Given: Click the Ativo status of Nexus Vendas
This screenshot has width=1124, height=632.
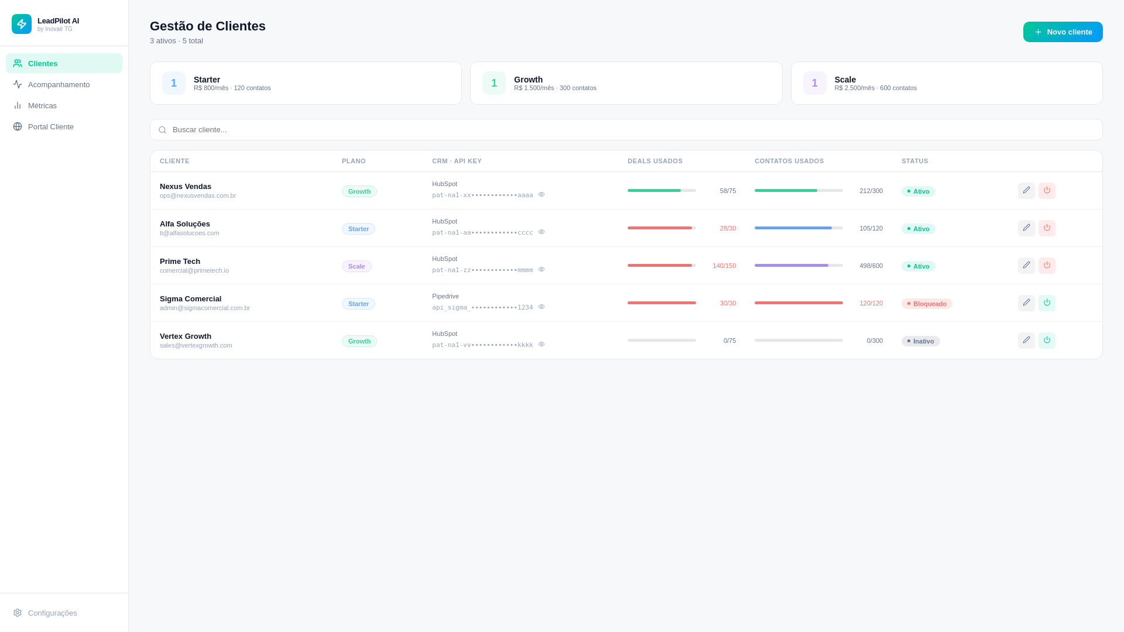Looking at the screenshot, I should pos(918,191).
